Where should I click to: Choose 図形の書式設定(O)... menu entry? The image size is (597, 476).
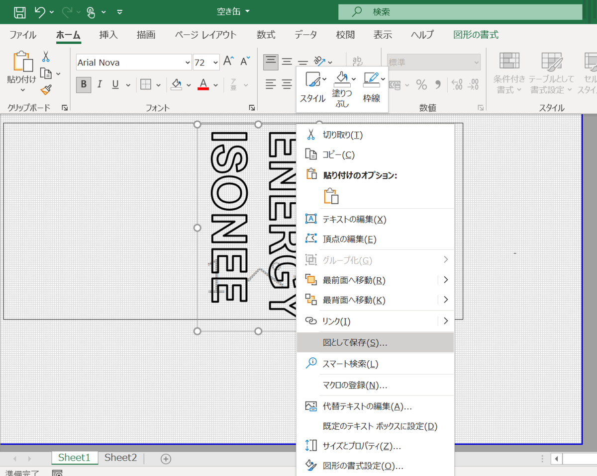point(375,466)
